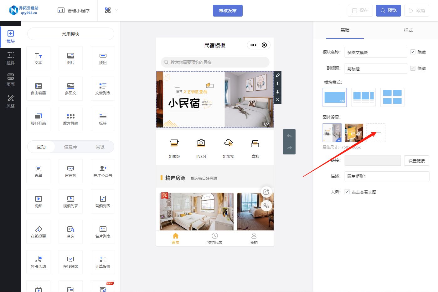Select the 视频 module

(38, 201)
